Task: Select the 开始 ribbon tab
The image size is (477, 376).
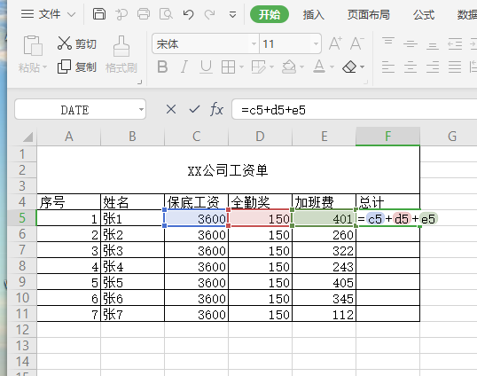Action: [x=270, y=14]
